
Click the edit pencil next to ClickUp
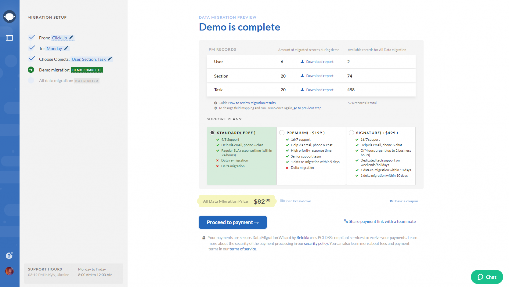coord(71,37)
